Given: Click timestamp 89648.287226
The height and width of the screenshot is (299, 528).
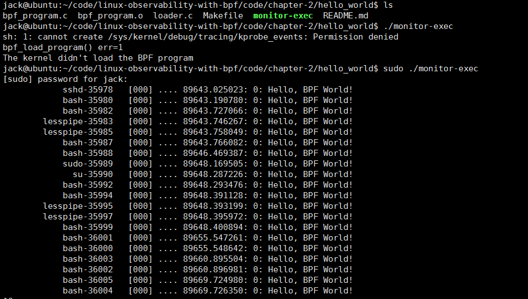Looking at the screenshot, I should tap(213, 174).
